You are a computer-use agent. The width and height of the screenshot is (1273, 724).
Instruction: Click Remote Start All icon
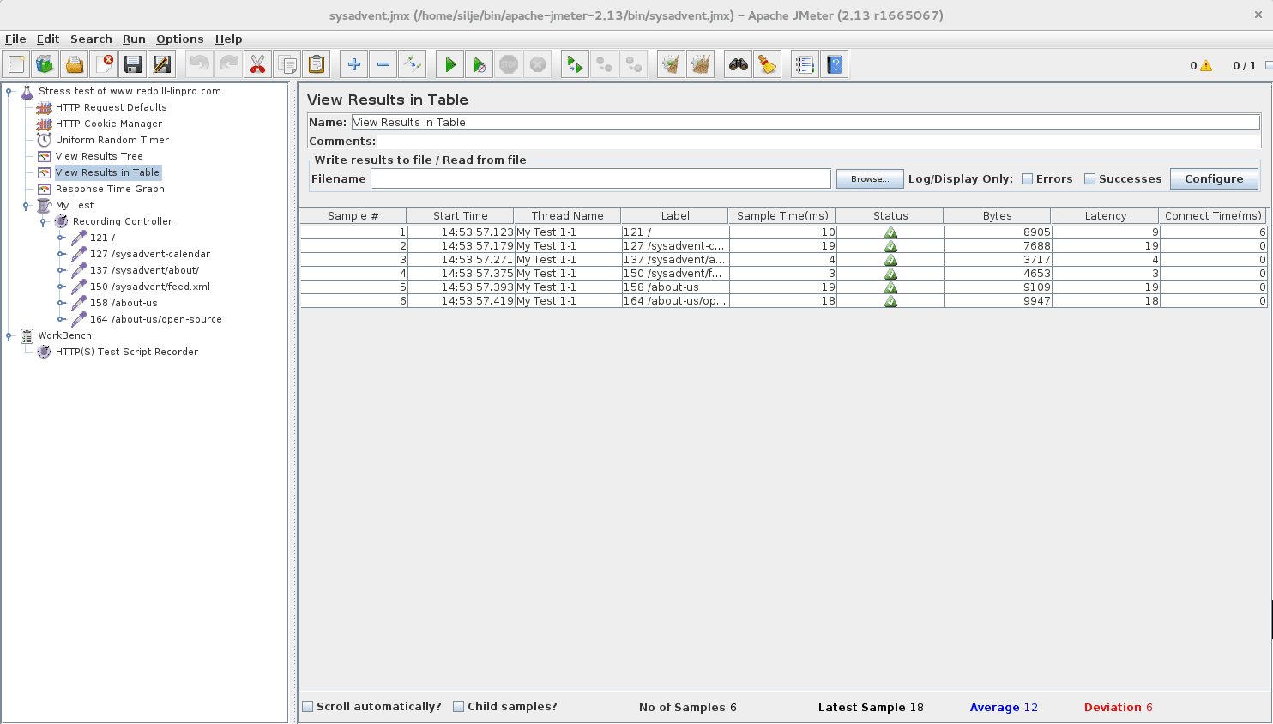(x=575, y=64)
